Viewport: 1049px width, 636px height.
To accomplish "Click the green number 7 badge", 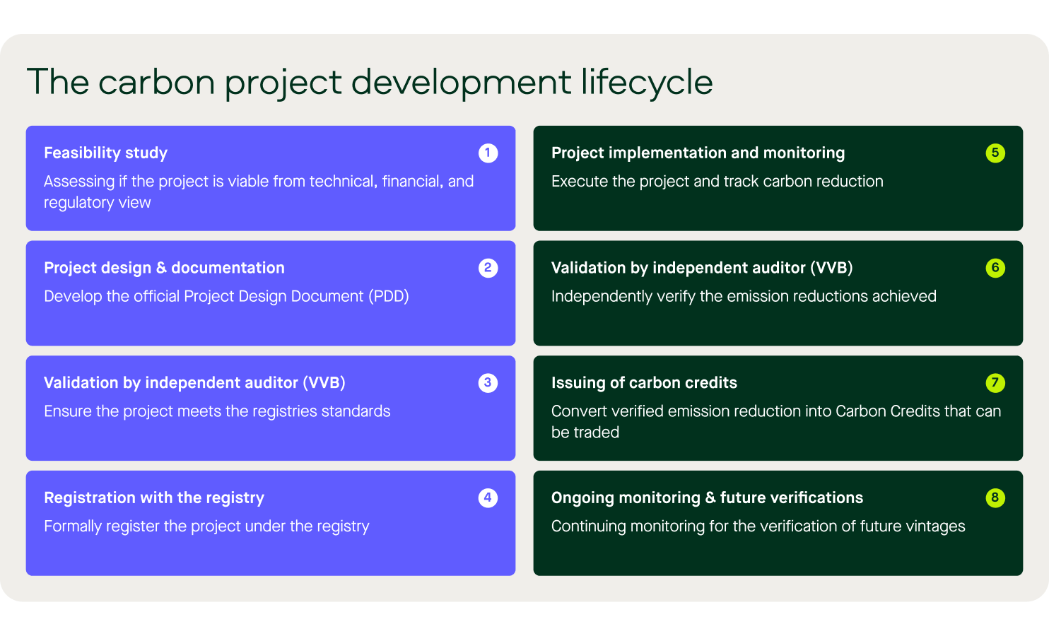I will coord(995,383).
